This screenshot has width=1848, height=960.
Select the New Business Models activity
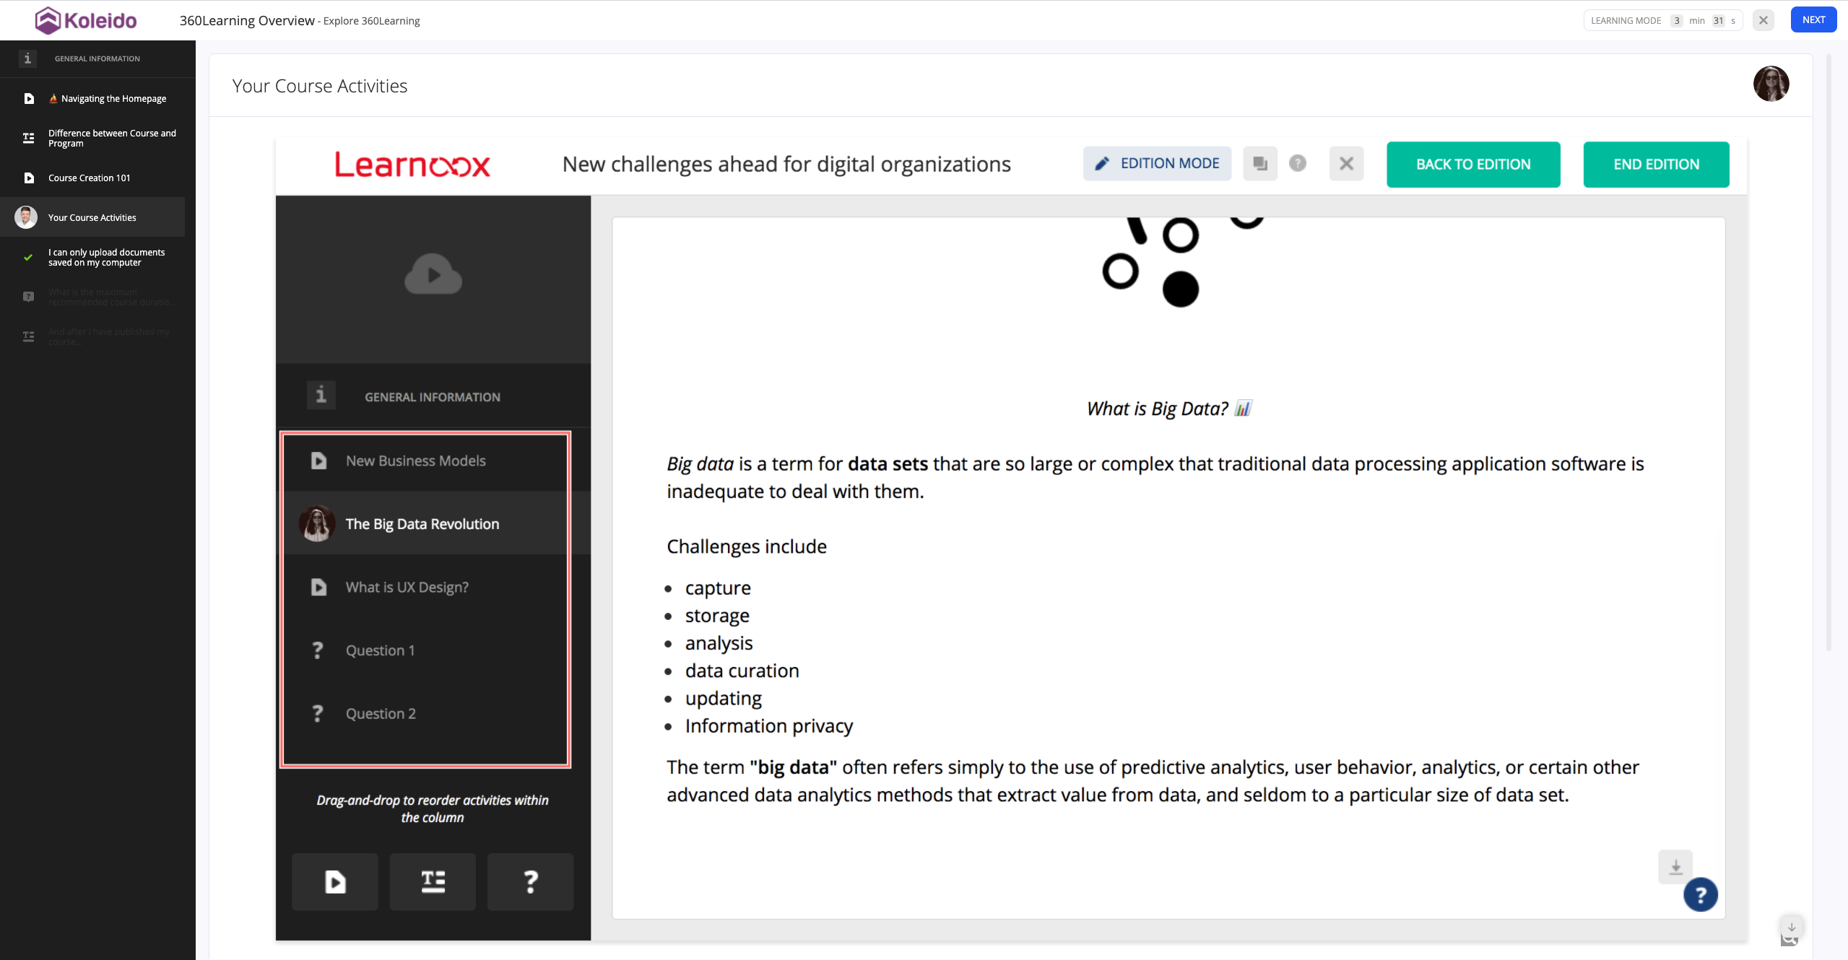pyautogui.click(x=415, y=461)
